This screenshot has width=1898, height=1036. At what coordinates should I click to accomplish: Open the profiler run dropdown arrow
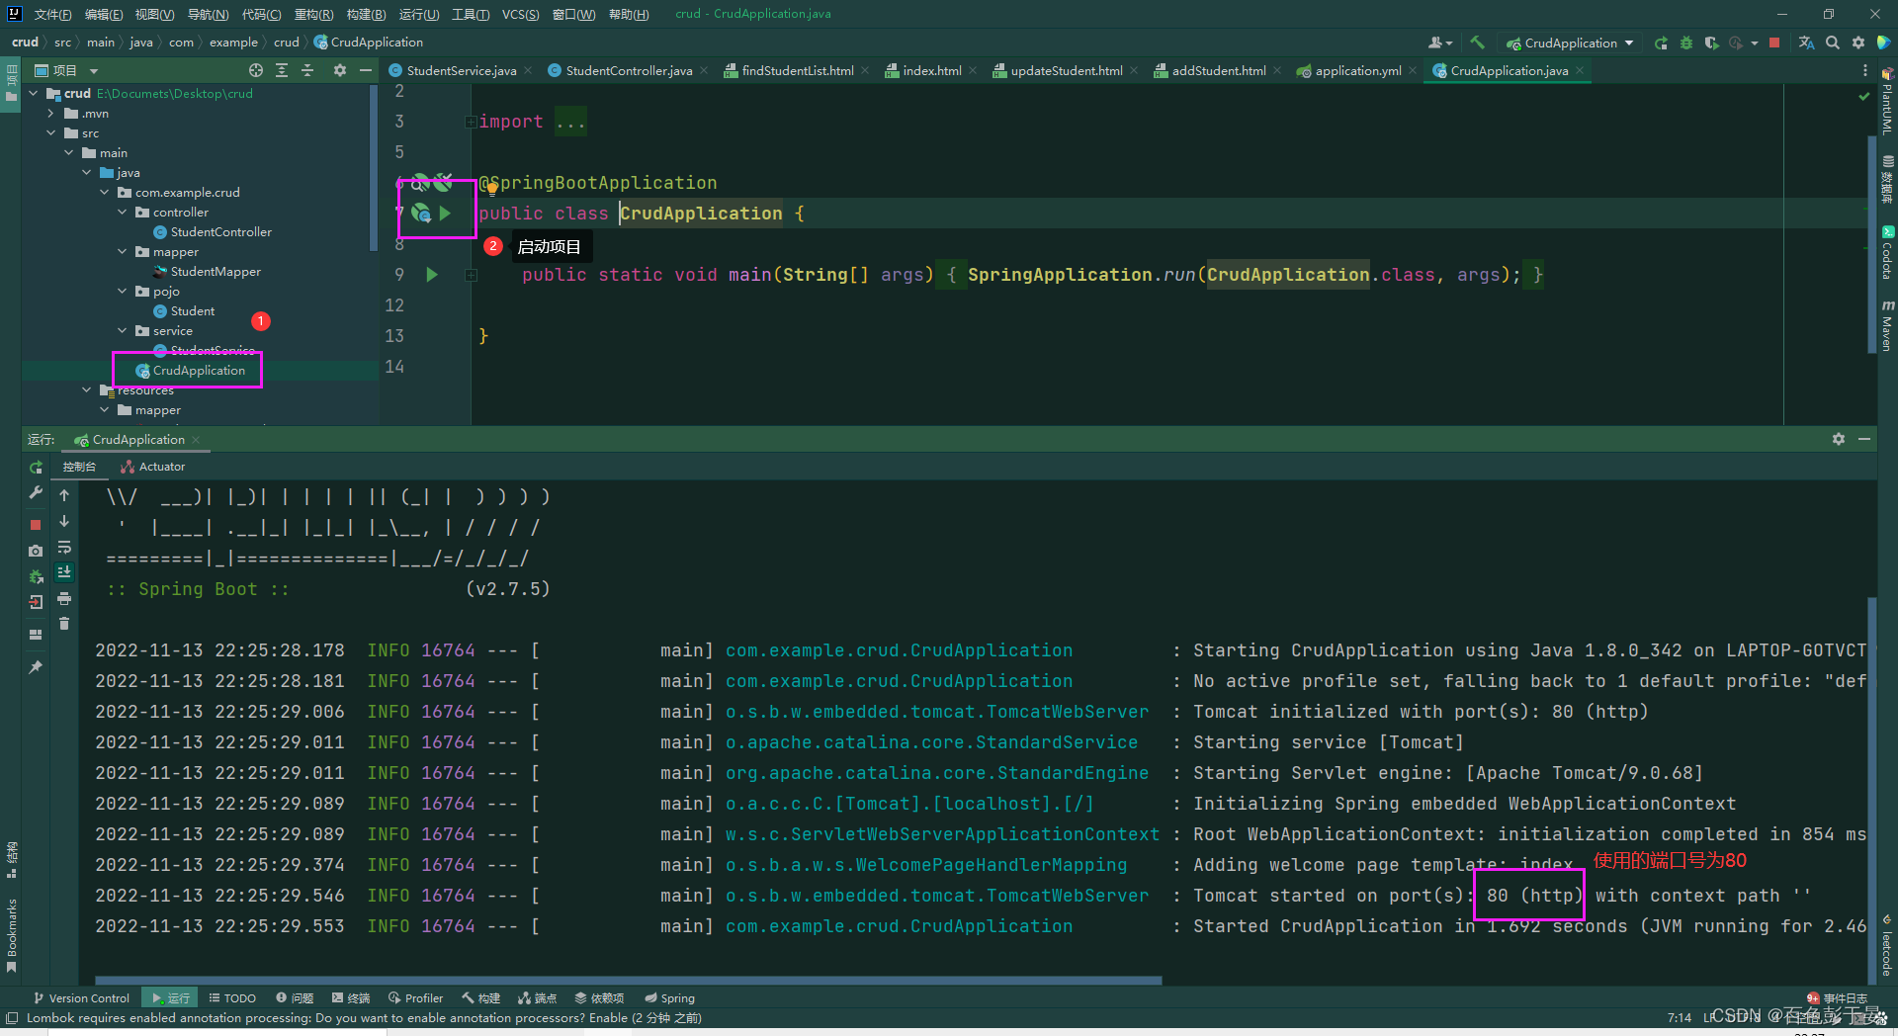pos(1755,43)
